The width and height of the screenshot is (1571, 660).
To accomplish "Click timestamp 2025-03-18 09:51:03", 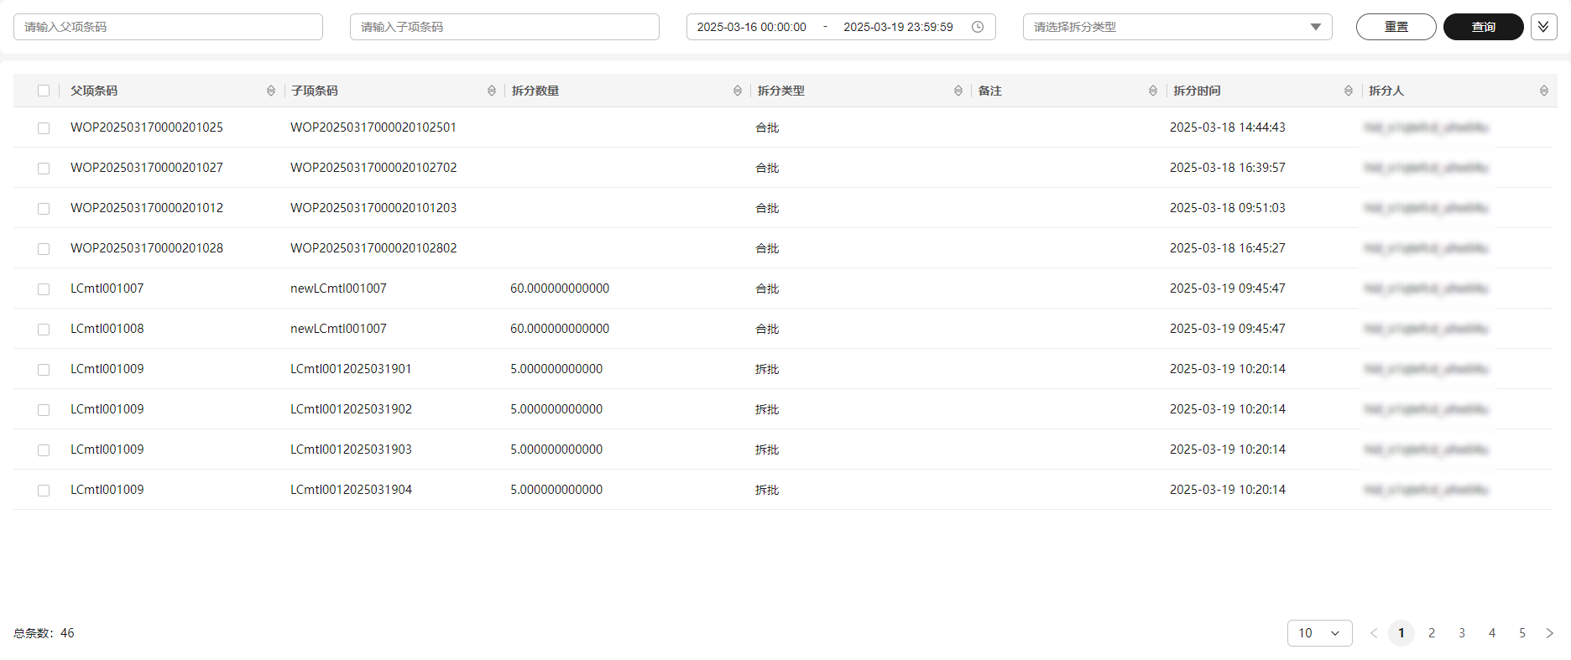I will 1228,208.
